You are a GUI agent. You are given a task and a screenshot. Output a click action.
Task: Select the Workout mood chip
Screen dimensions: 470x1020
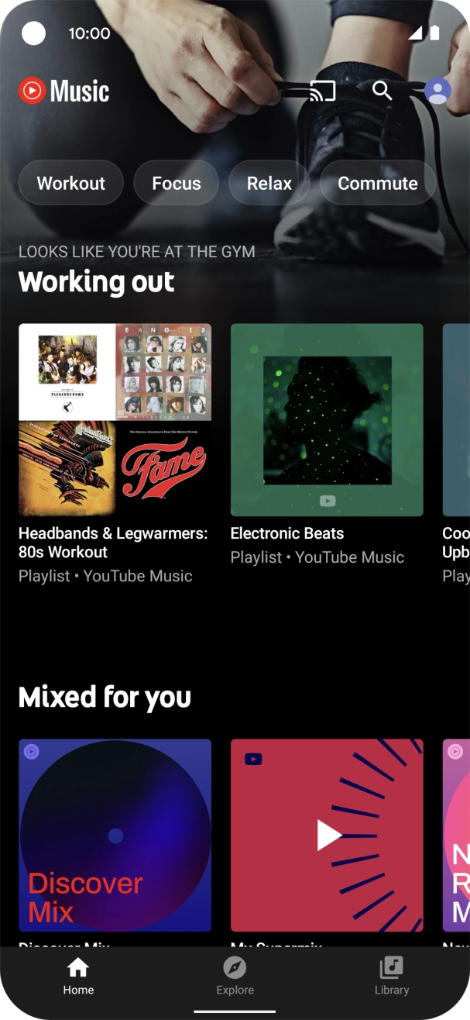[x=71, y=184]
